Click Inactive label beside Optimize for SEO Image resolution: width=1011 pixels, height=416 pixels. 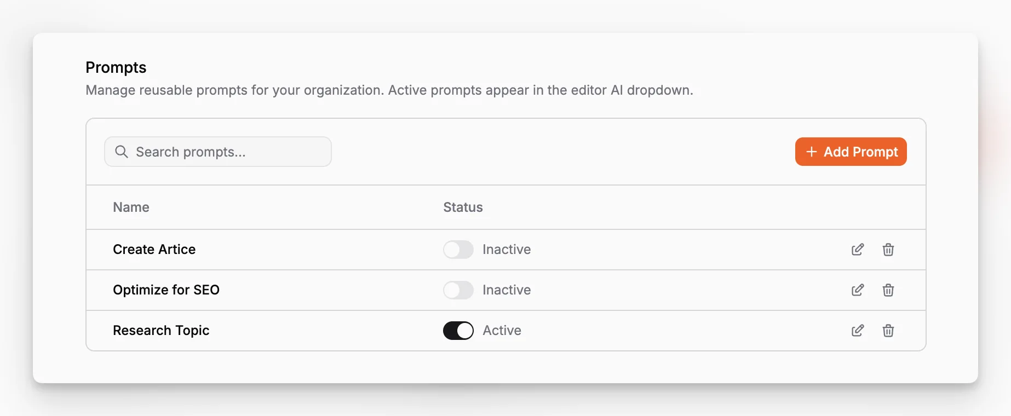point(507,290)
